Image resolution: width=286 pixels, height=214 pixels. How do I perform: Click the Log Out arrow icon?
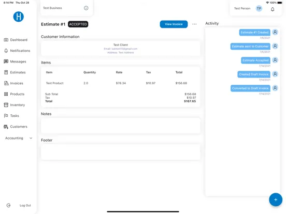(9, 205)
